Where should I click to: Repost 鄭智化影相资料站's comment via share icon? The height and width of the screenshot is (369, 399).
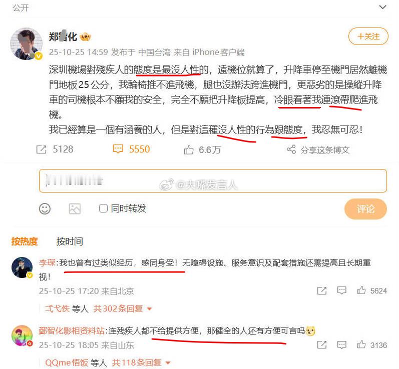tap(322, 345)
